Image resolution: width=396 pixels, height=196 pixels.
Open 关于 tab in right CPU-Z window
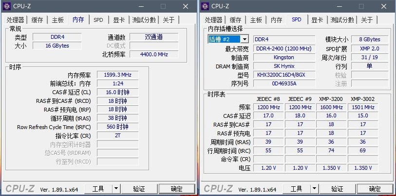tap(367, 20)
